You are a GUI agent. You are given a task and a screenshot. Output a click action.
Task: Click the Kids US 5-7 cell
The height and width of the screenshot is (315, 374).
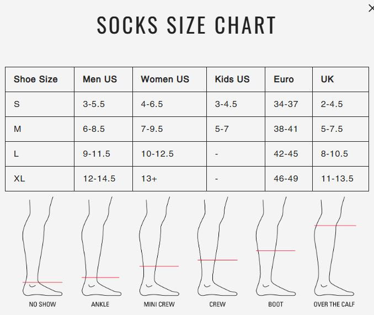pos(222,129)
